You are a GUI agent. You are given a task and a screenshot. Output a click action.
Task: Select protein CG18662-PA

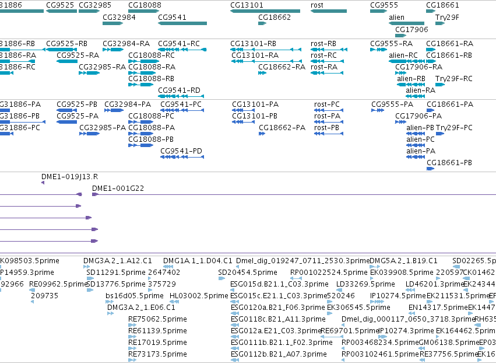click(x=262, y=134)
